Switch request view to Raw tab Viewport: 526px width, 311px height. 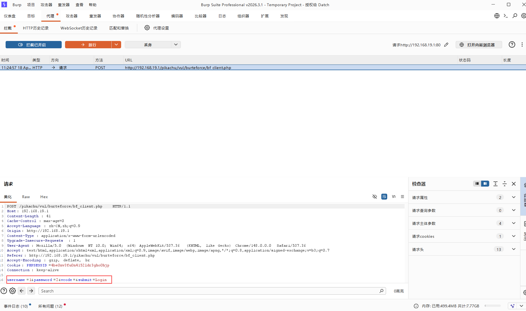pos(26,197)
